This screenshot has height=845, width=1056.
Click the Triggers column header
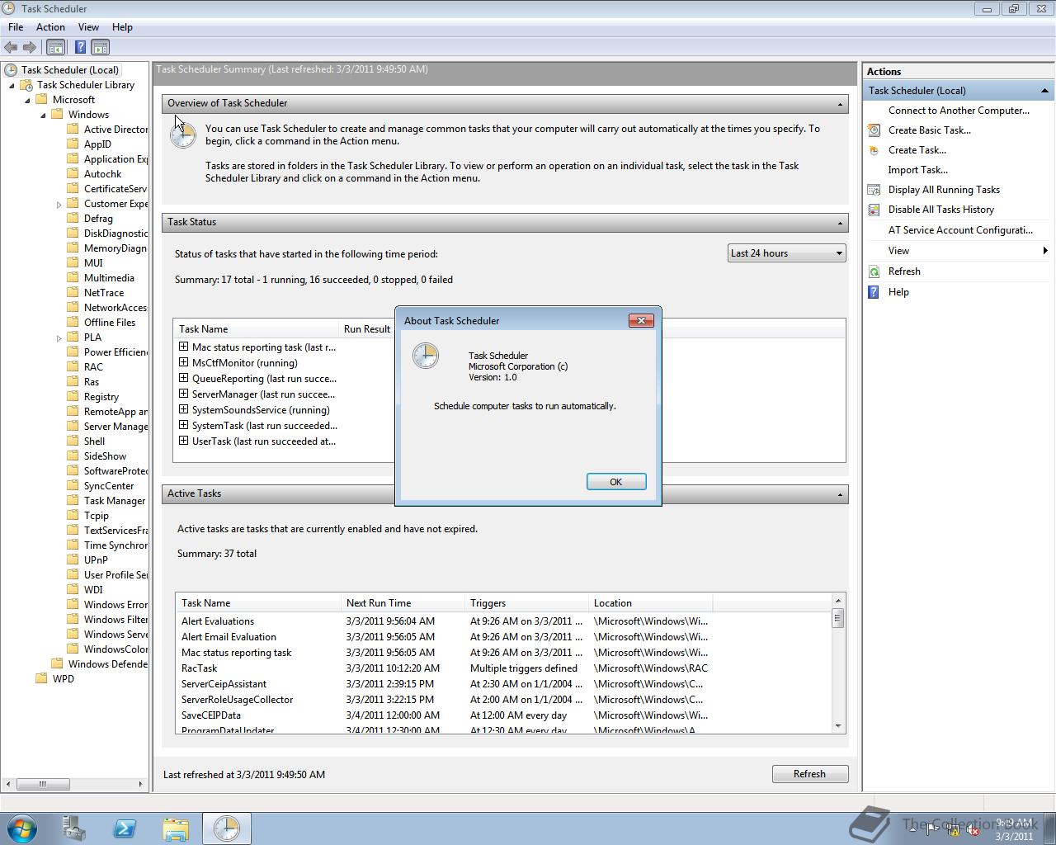[526, 603]
